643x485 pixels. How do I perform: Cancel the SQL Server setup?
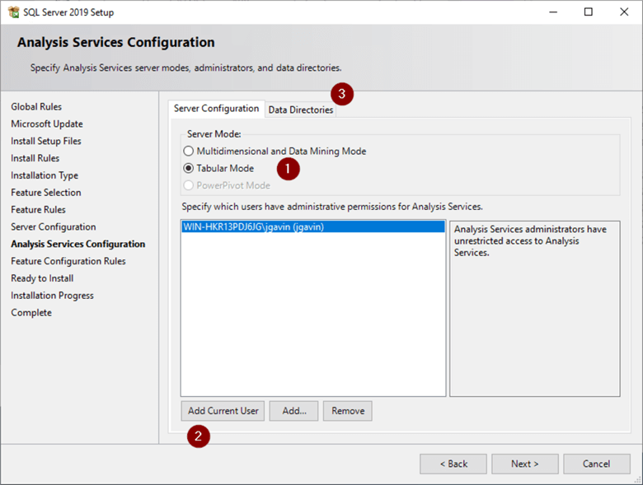[x=596, y=464]
